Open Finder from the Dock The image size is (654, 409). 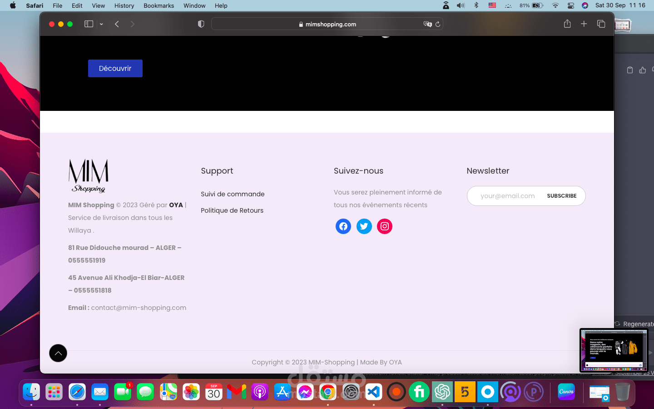pyautogui.click(x=31, y=392)
